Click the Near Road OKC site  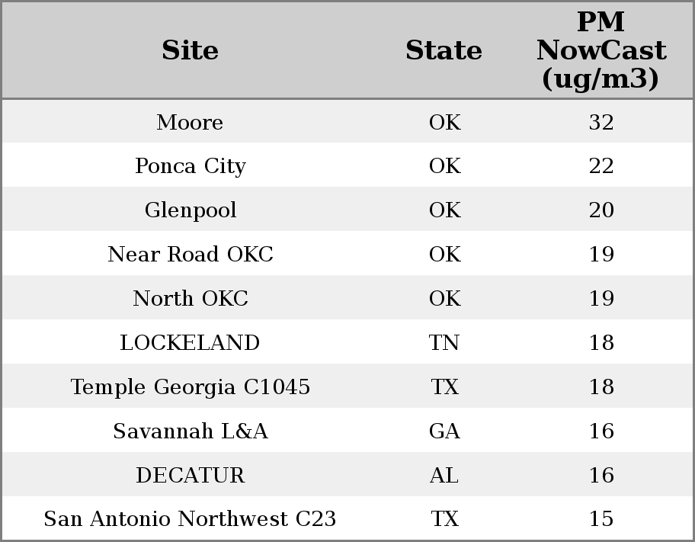[x=190, y=254]
